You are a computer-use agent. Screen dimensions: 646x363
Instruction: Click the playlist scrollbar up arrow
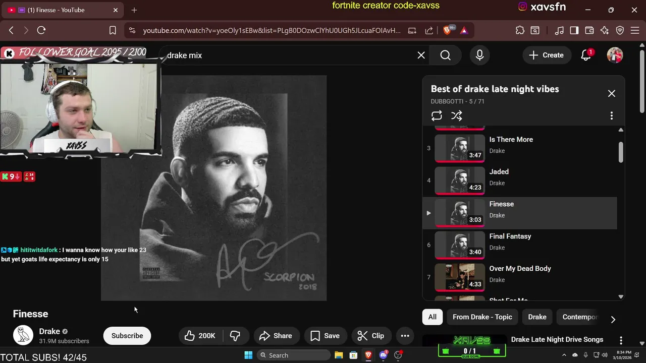[621, 130]
